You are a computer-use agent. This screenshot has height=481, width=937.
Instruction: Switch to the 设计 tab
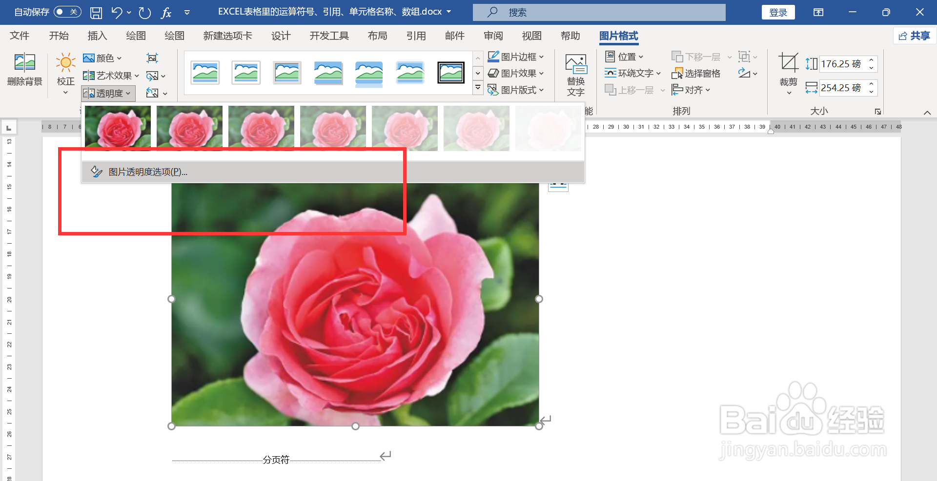point(281,36)
